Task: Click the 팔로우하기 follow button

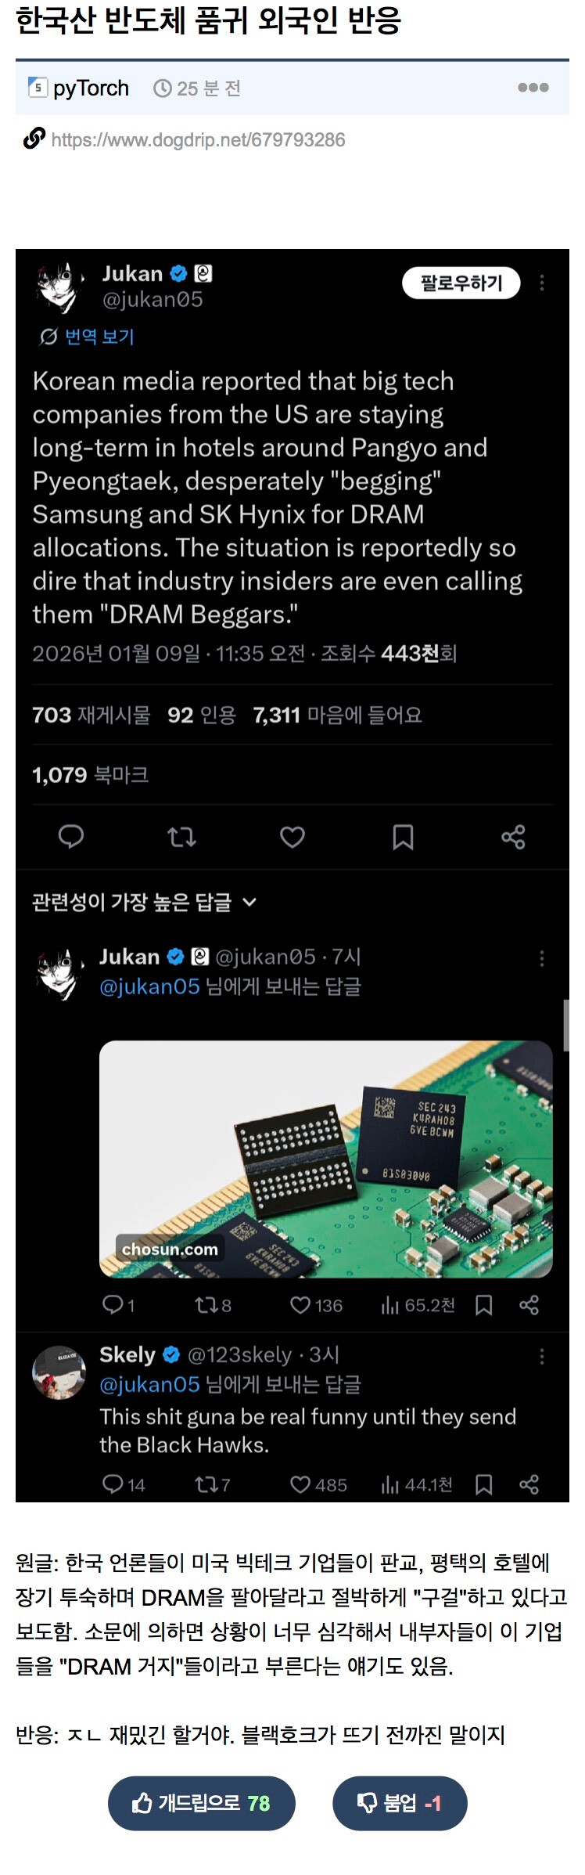Action: [461, 283]
